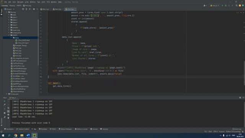Collapse the selected Data folder arrow

(x=11, y=38)
